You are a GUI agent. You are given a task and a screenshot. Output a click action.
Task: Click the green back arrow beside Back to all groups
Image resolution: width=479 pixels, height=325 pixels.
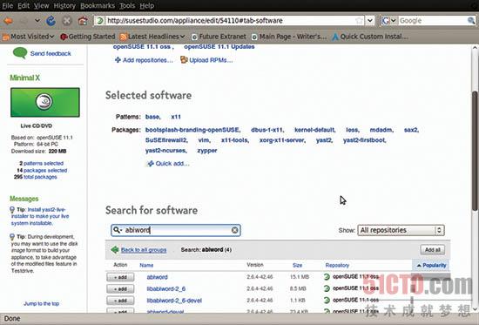pos(115,250)
